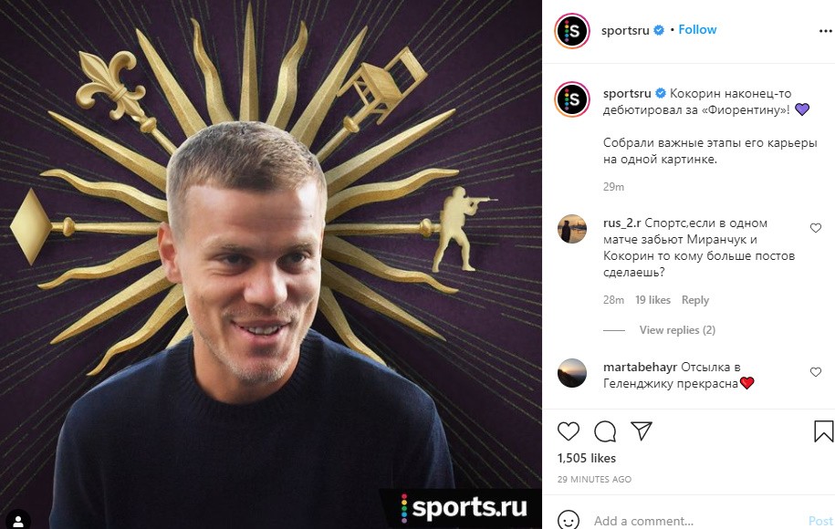Focus the Add a comment field

(693, 521)
